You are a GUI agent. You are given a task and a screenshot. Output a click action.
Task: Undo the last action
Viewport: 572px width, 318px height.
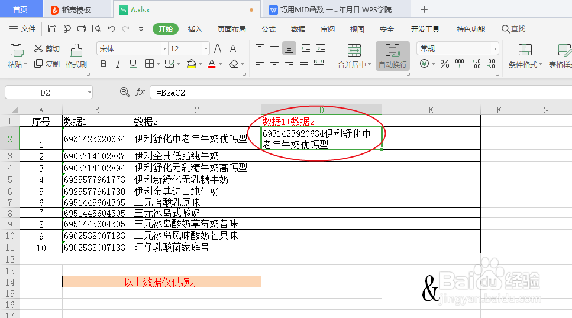(112, 29)
